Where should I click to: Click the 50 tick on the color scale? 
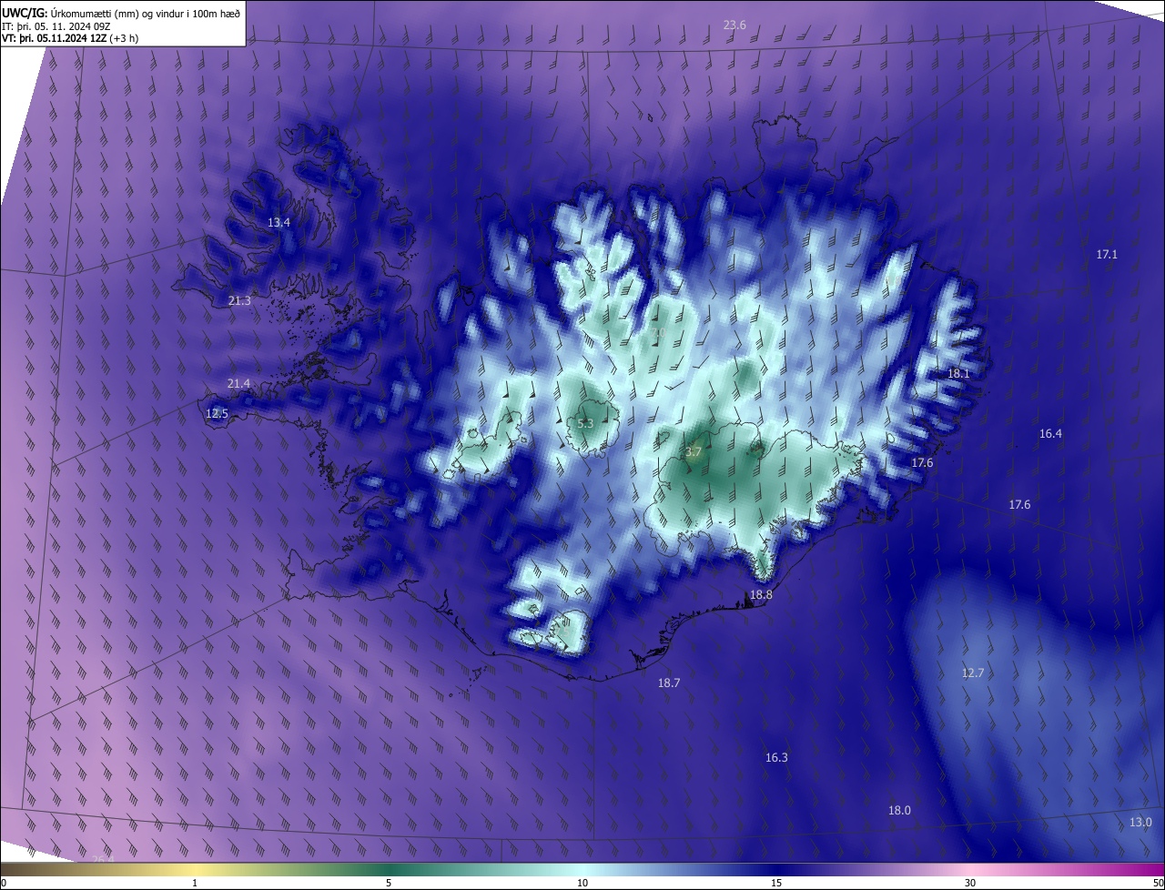click(1158, 884)
